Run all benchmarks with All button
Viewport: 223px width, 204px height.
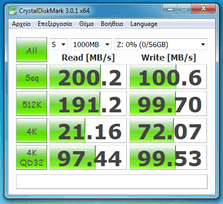(x=32, y=50)
